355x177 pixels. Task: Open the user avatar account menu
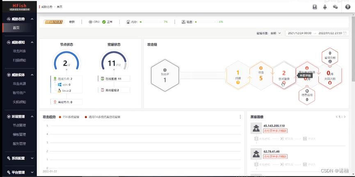(348, 7)
